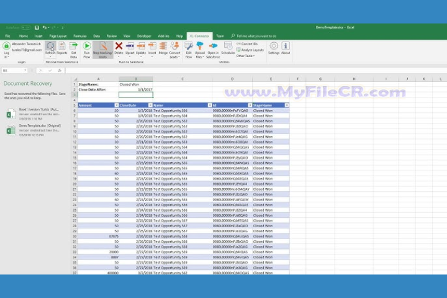This screenshot has height=298, width=447.
Task: Select row 10 header
Action: pos(74,132)
